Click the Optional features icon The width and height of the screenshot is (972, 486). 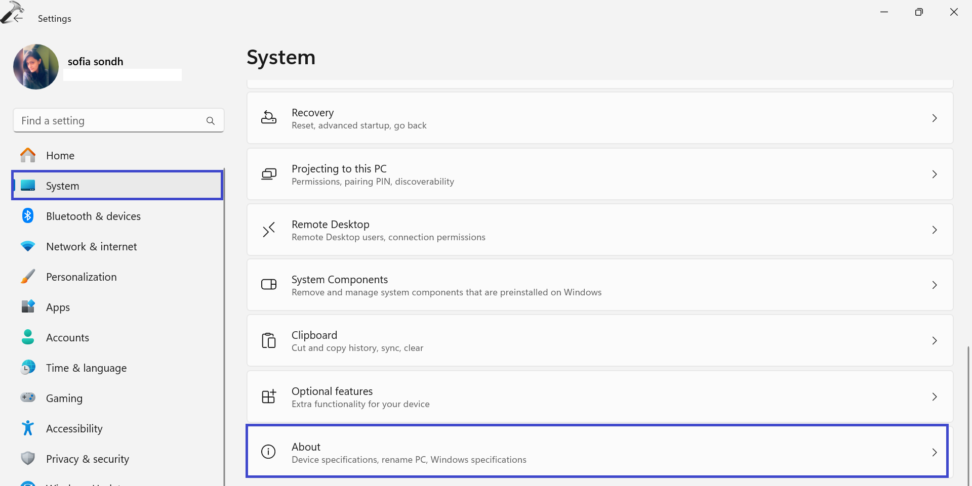(269, 396)
